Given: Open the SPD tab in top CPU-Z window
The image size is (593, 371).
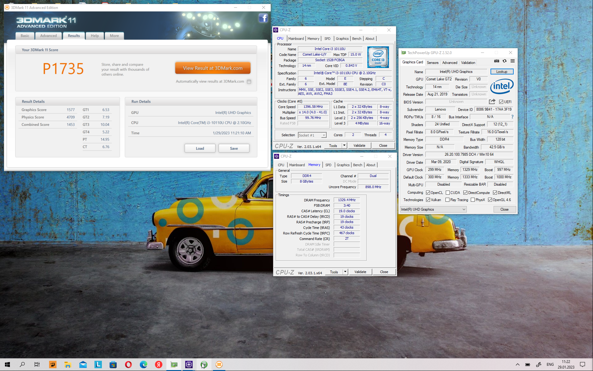Looking at the screenshot, I should [328, 39].
